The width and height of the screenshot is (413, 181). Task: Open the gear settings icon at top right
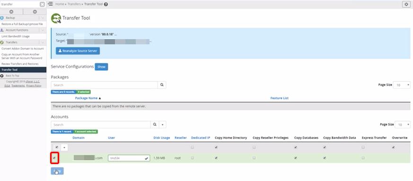point(406,4)
